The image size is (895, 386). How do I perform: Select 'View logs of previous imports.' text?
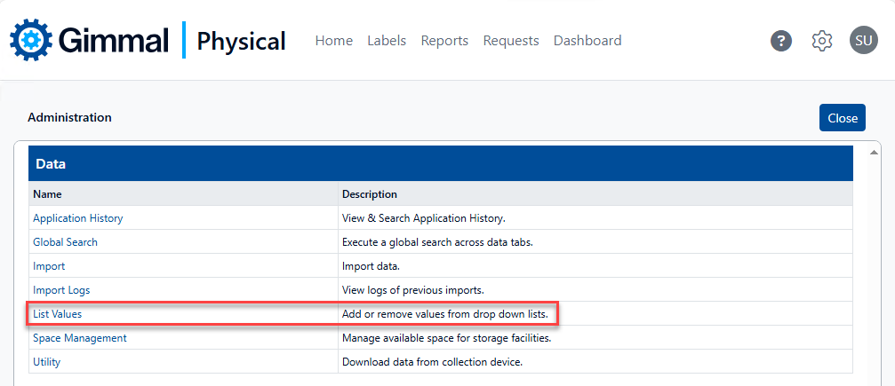pyautogui.click(x=413, y=289)
